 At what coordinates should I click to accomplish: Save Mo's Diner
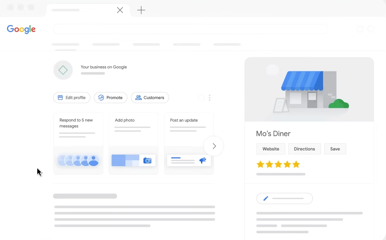pyautogui.click(x=335, y=149)
